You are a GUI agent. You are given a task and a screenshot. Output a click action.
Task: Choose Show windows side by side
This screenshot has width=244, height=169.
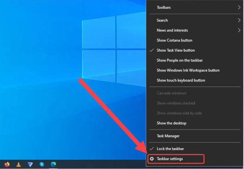point(195,113)
